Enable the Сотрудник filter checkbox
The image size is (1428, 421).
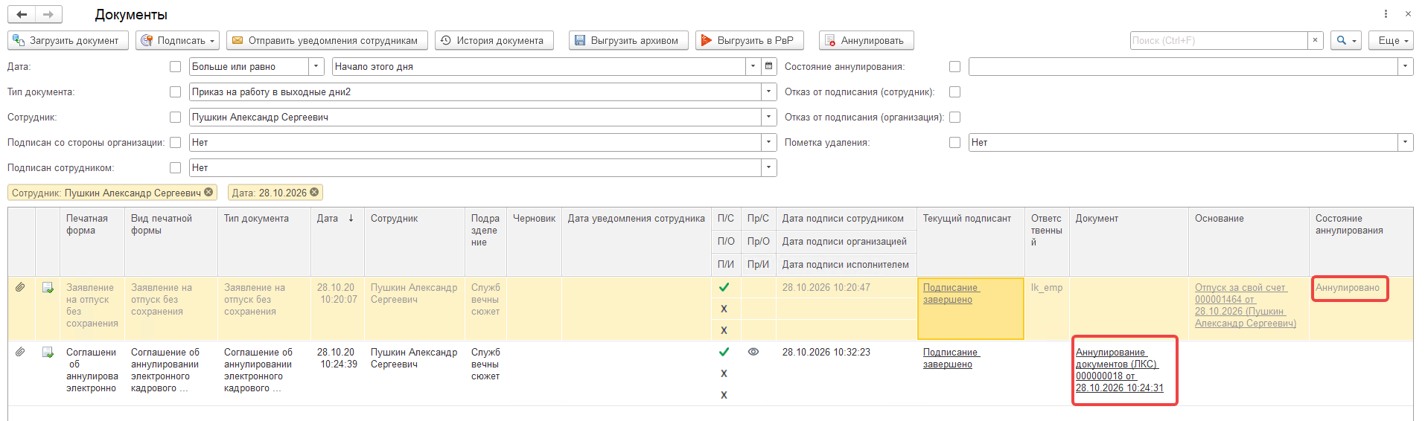click(176, 117)
